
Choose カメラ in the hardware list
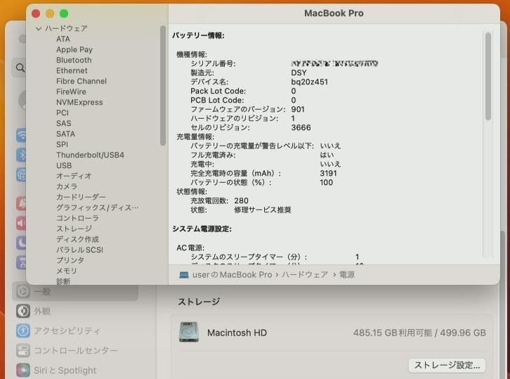coord(67,186)
